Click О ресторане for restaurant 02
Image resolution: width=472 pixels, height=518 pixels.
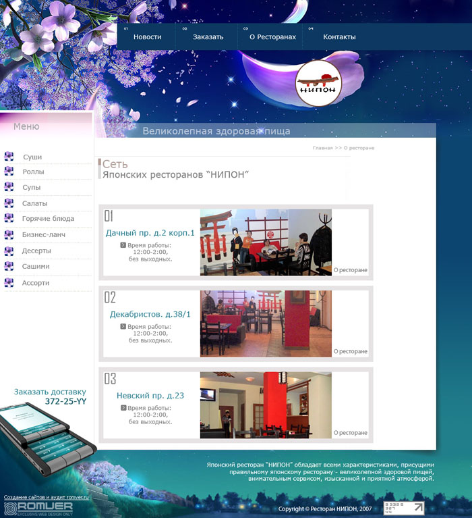[350, 351]
